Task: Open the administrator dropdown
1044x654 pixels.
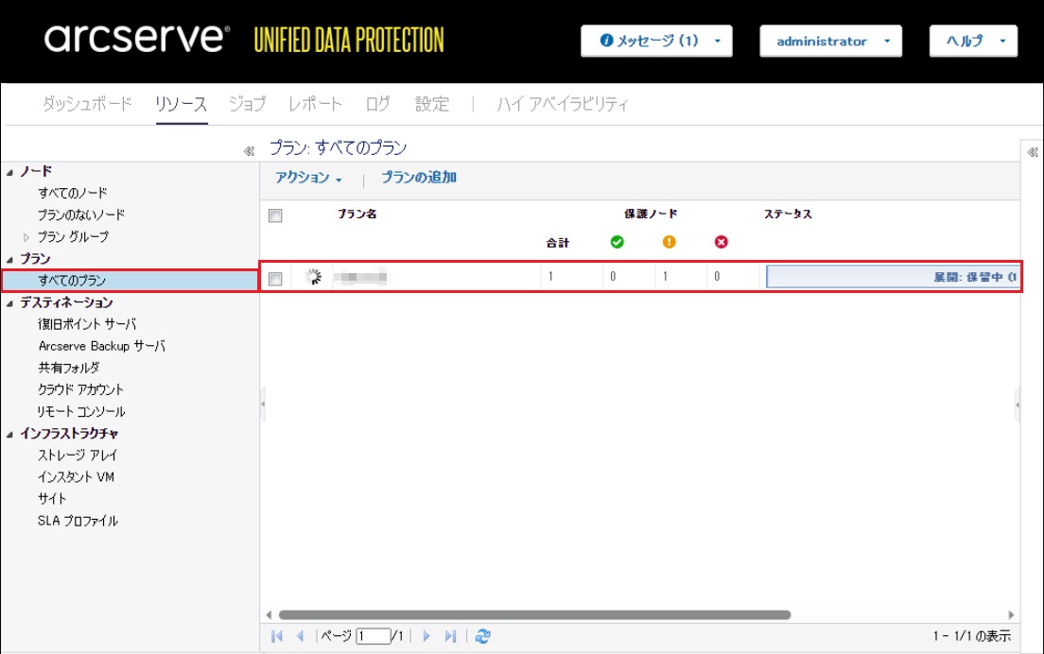Action: pyautogui.click(x=830, y=42)
